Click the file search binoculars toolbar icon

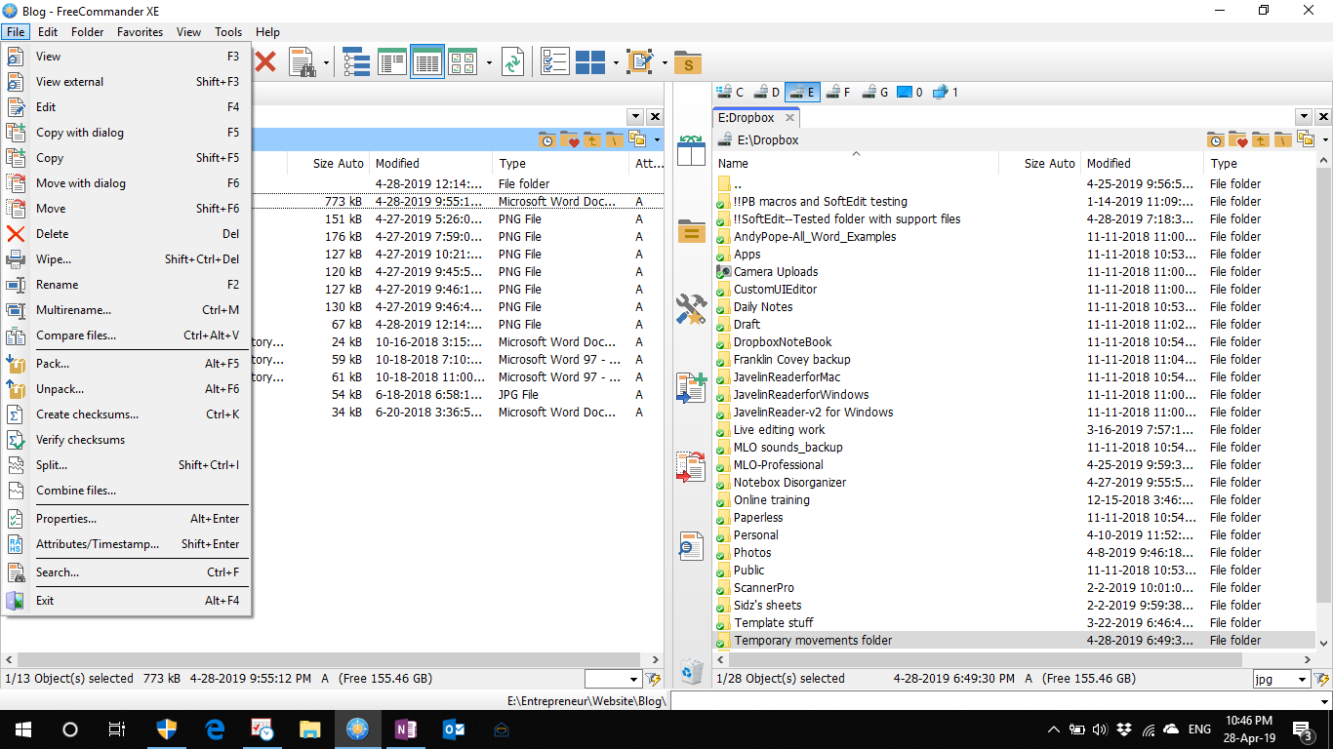302,62
